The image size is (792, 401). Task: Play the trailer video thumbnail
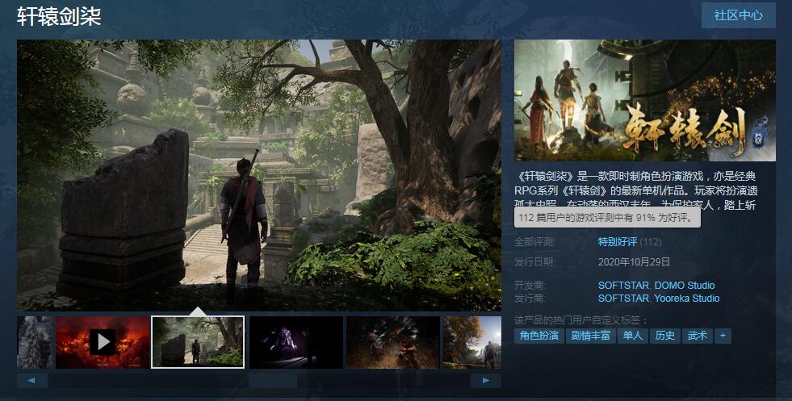click(x=102, y=342)
